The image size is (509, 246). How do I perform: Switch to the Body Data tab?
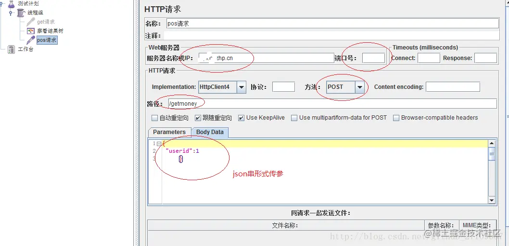coord(210,132)
